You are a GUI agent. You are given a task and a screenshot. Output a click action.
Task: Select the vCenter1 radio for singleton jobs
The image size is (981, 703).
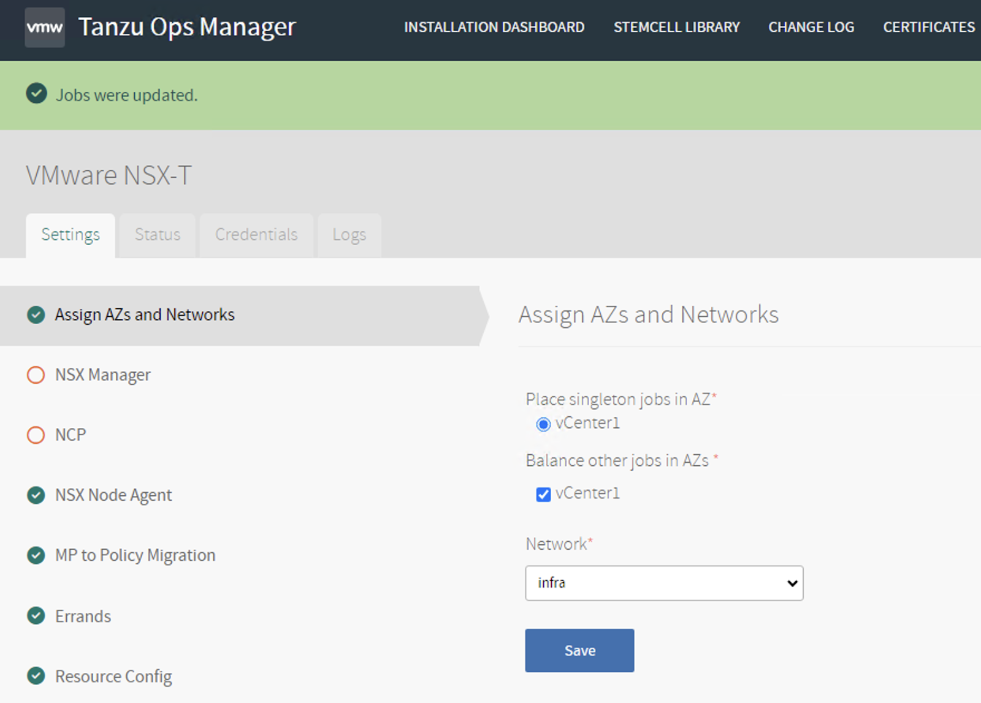(543, 424)
